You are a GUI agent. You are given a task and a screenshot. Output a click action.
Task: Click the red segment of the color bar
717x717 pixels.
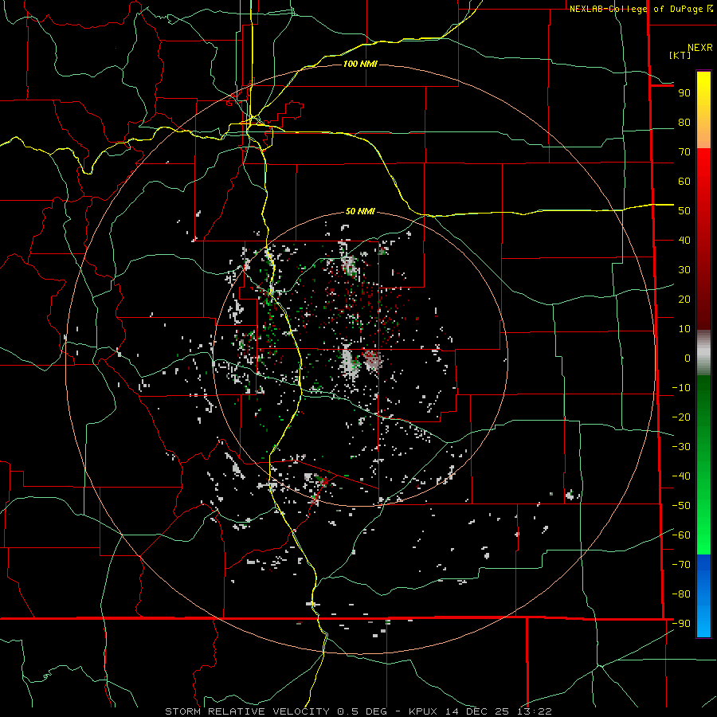(703, 239)
